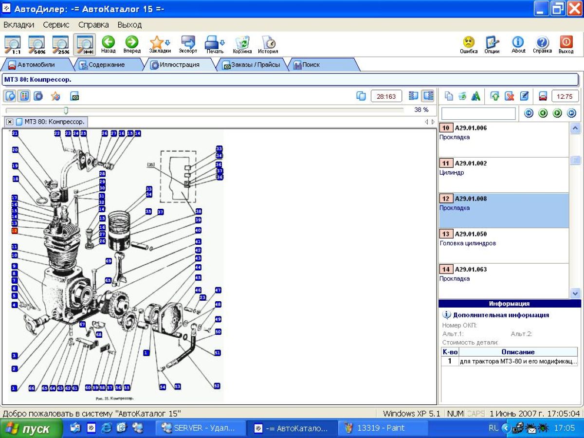Click the overlapping windows icon near 28:163

(361, 96)
